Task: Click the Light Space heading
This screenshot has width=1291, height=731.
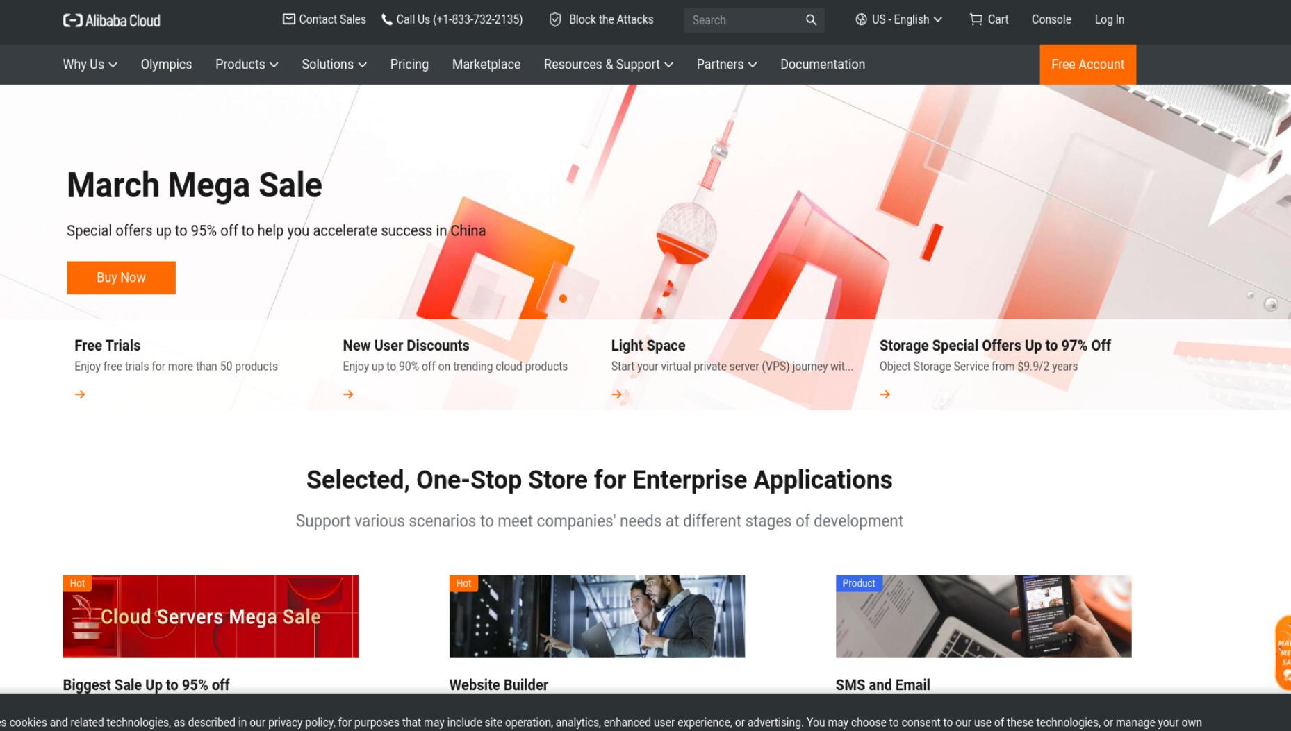Action: pos(648,346)
